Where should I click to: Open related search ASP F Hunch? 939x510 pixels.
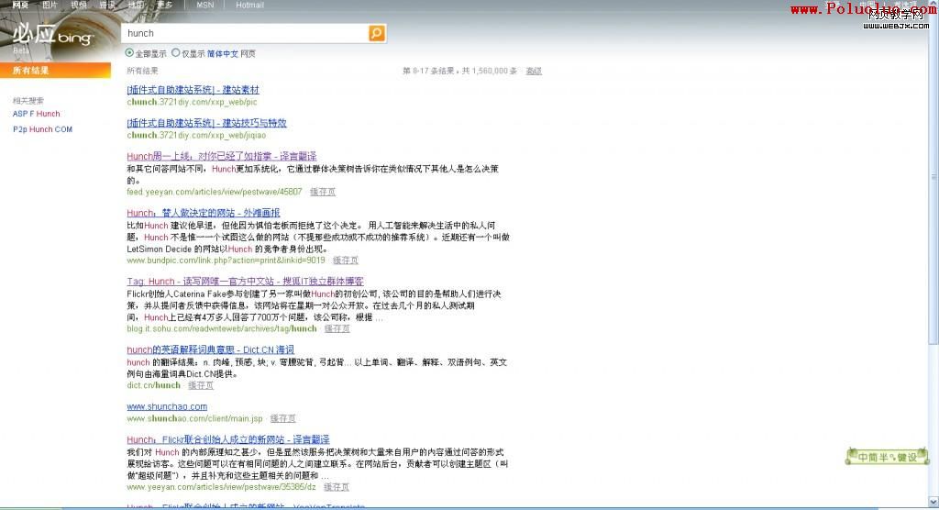[x=37, y=114]
